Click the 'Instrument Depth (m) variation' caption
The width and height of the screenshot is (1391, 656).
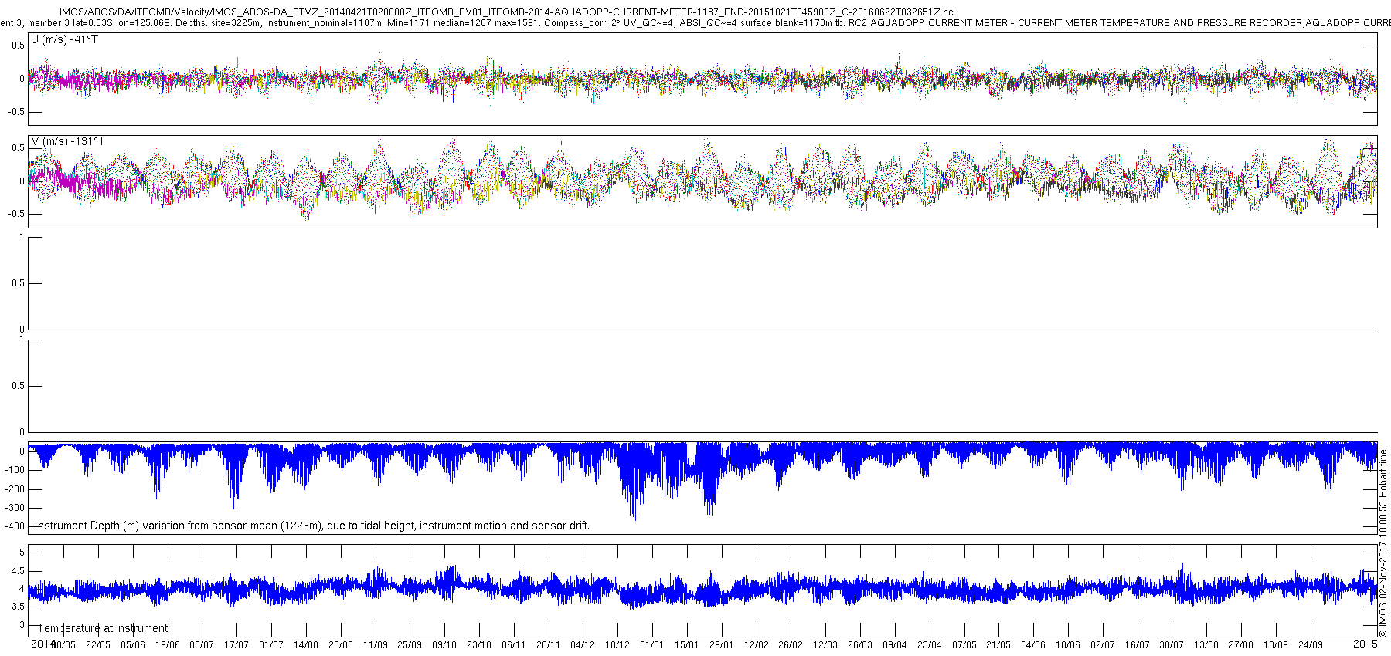click(312, 526)
